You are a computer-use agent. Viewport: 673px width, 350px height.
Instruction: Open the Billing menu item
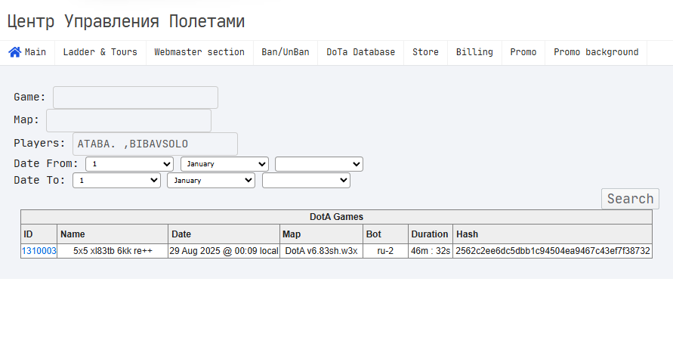tap(474, 52)
